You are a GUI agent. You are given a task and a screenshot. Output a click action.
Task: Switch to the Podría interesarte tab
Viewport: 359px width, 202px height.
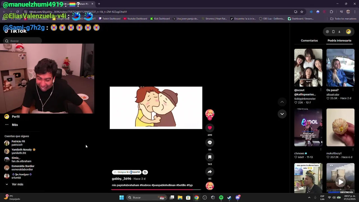pos(339,41)
